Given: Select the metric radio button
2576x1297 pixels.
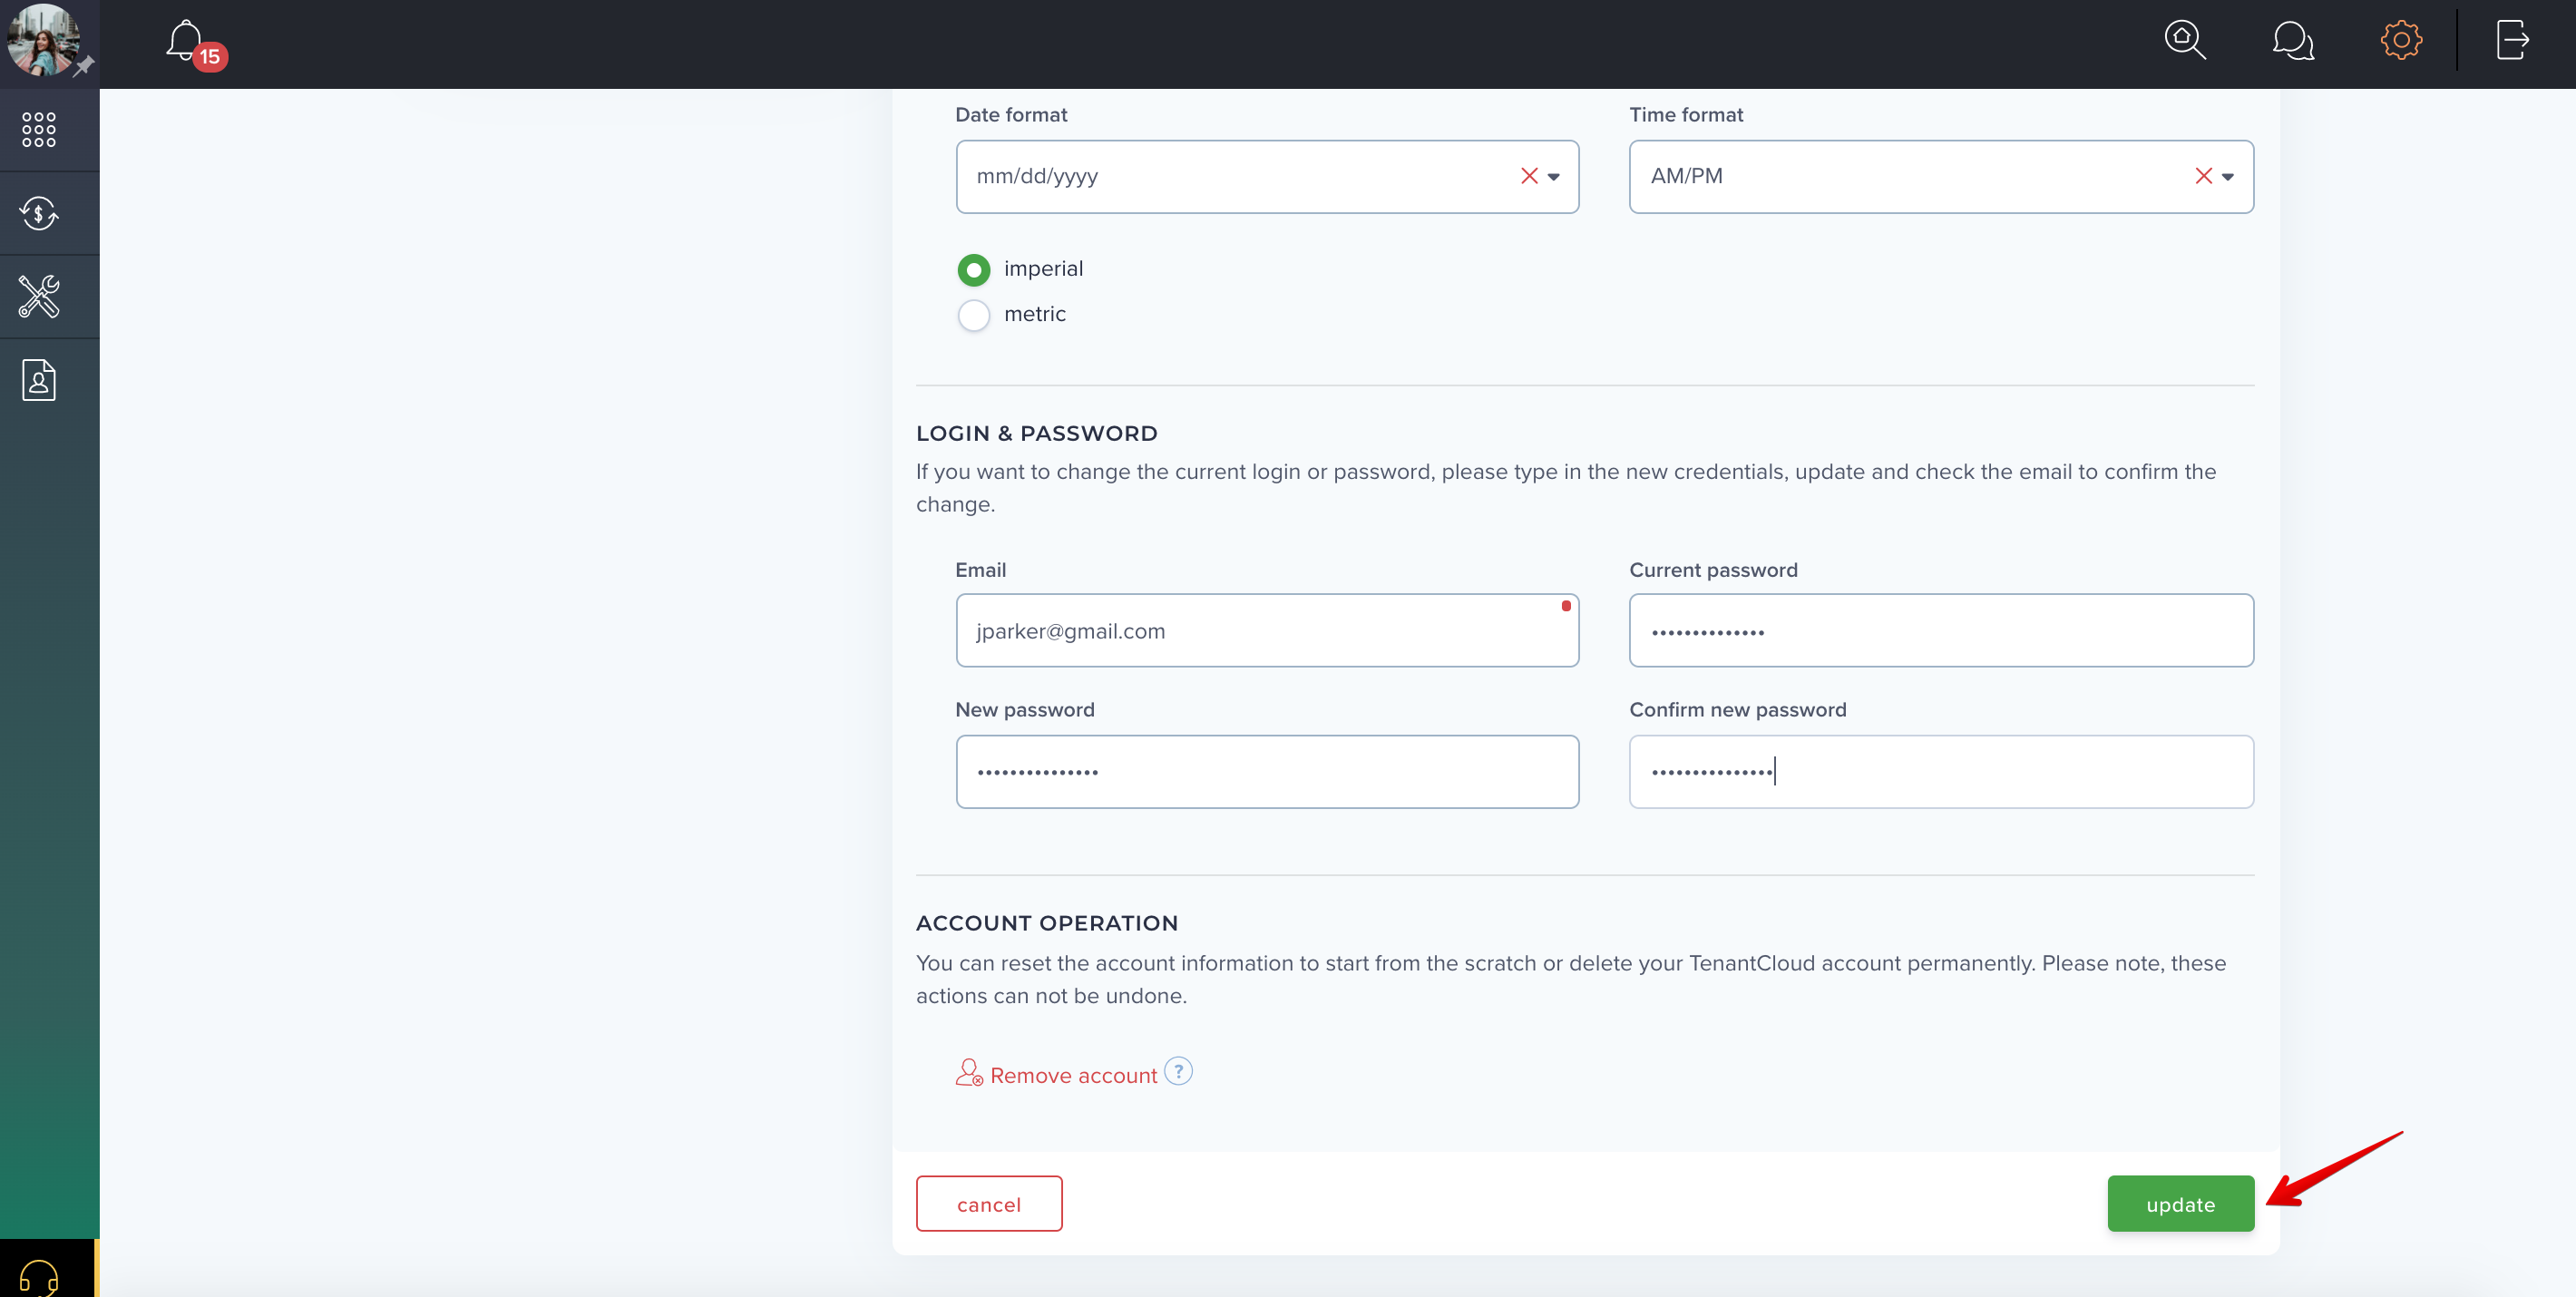Looking at the screenshot, I should (974, 315).
